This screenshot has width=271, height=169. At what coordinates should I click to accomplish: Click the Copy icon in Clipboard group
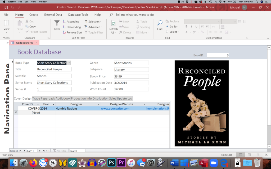click(27, 27)
